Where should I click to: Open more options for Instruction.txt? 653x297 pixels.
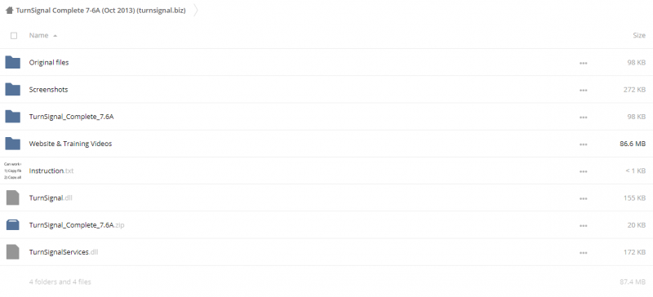[583, 171]
